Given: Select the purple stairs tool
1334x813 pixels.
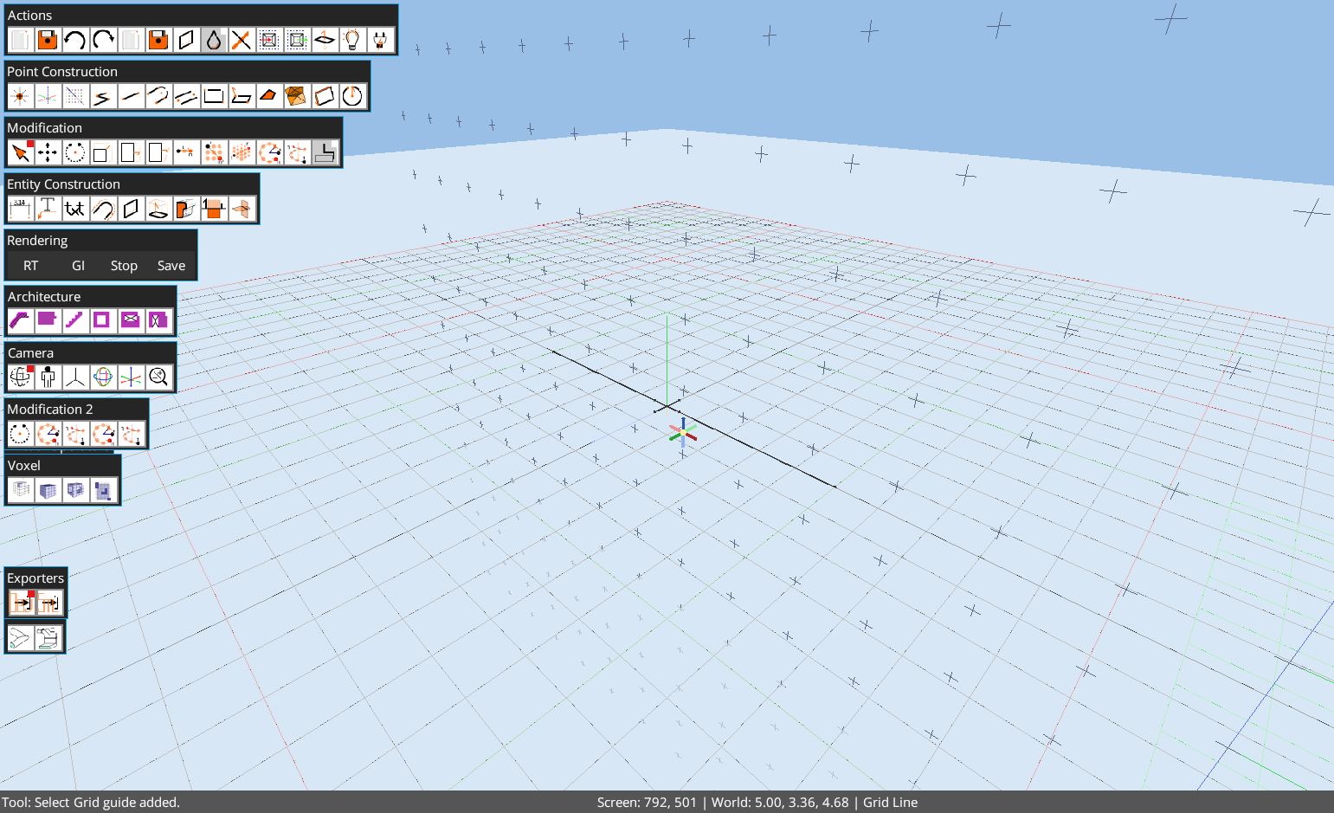Looking at the screenshot, I should 75,321.
